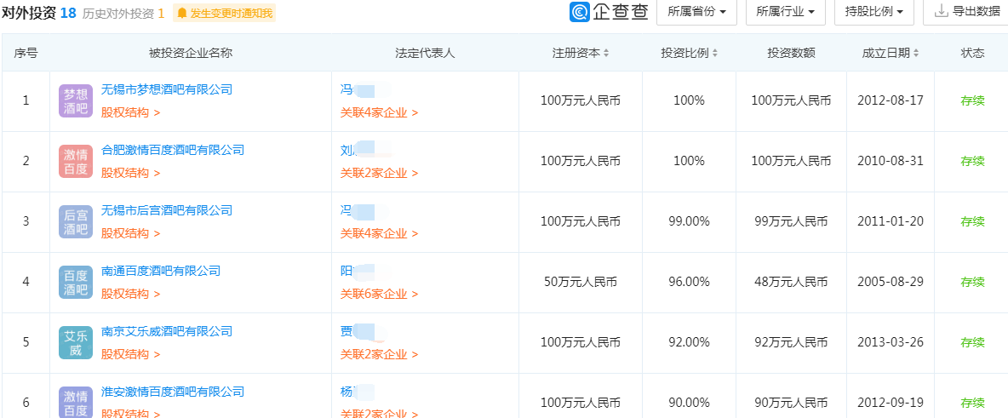Click the 92万元人民币 investment amount cell

(791, 343)
